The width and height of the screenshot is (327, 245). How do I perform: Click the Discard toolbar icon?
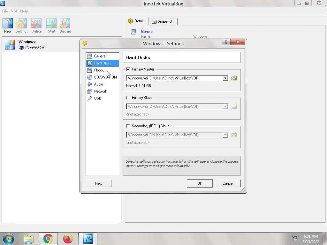(x=65, y=26)
